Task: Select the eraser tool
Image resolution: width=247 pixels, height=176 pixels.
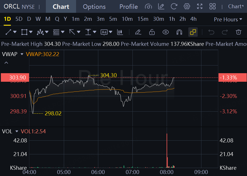Action: pyautogui.click(x=138, y=32)
